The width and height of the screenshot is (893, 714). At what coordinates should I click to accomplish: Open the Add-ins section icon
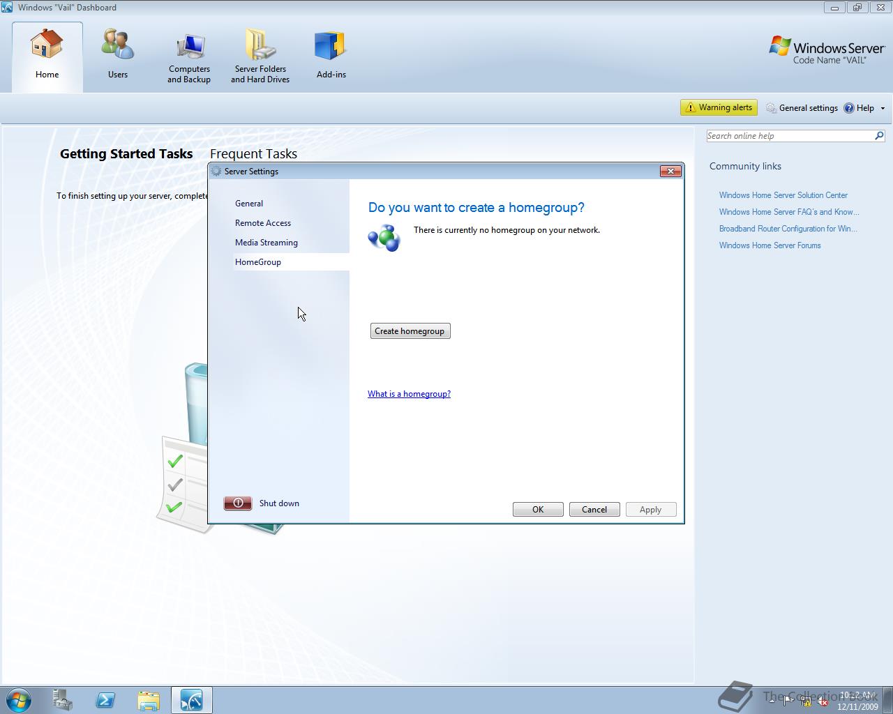(331, 45)
